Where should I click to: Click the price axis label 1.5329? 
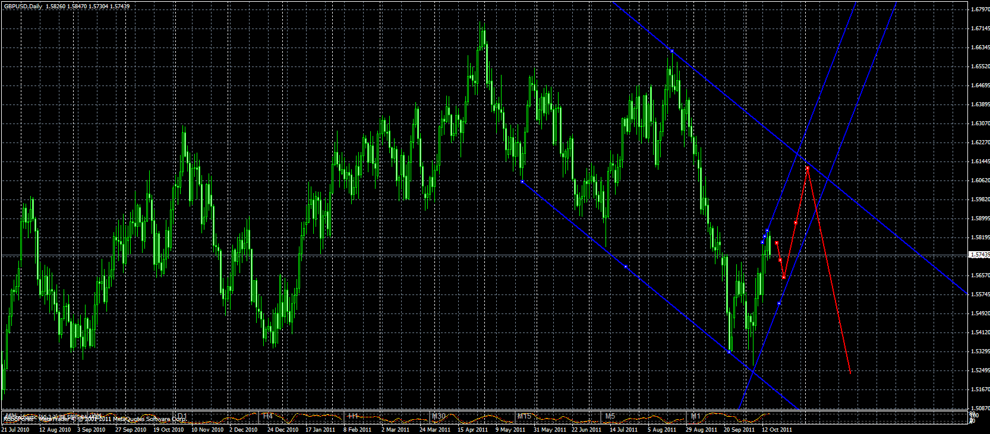[980, 351]
